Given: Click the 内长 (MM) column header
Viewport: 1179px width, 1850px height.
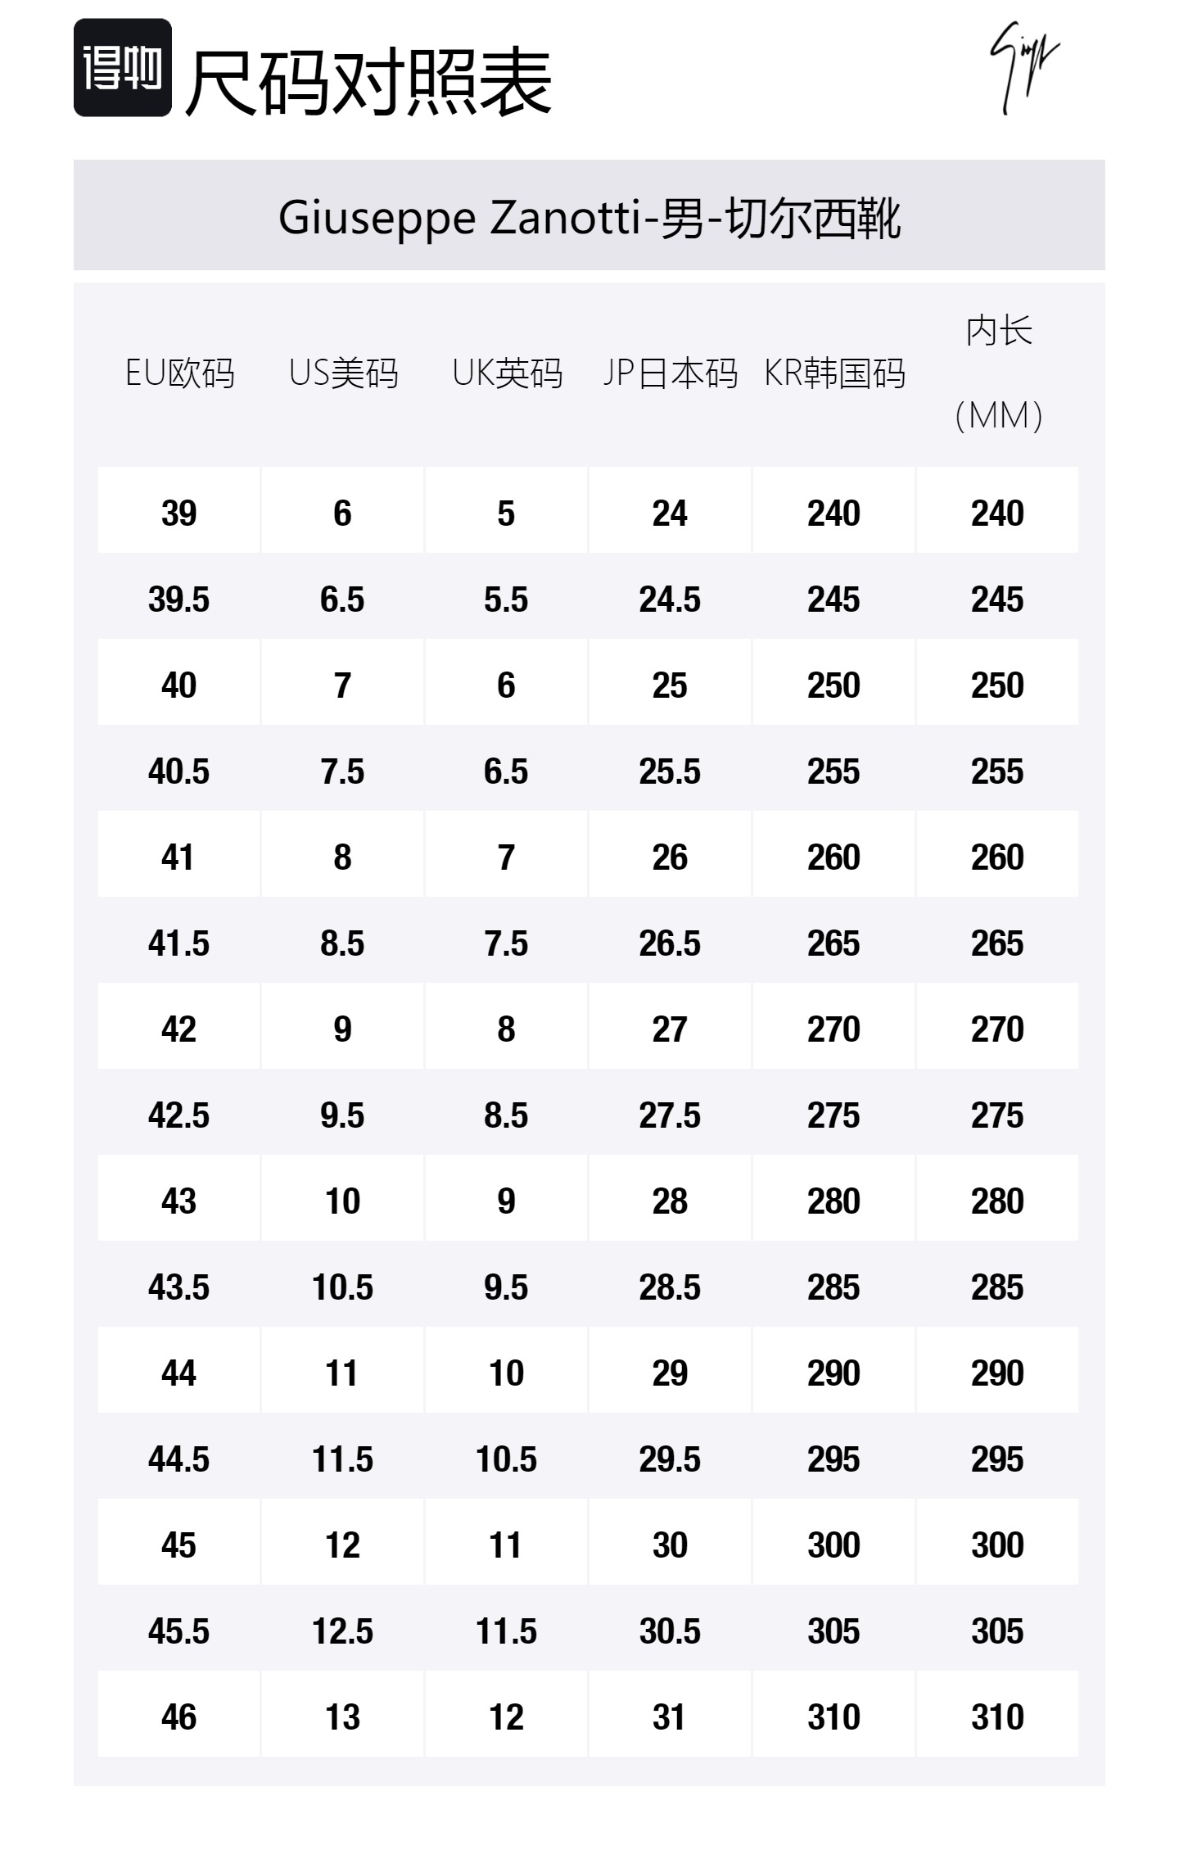Looking at the screenshot, I should coord(998,373).
